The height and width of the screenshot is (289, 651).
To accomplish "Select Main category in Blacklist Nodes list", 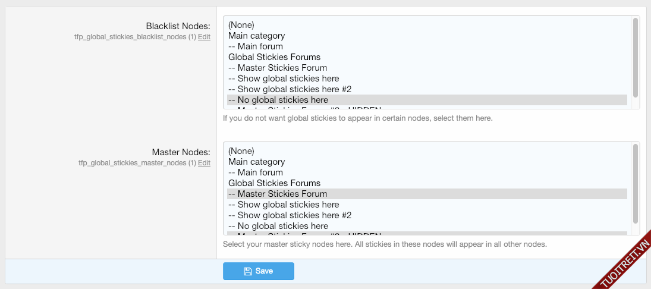I will [256, 36].
